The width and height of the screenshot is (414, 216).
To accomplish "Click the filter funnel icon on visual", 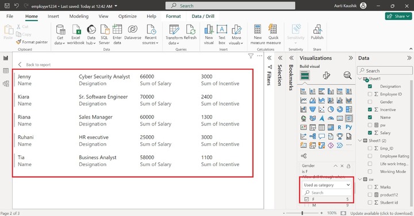I will [251, 56].
